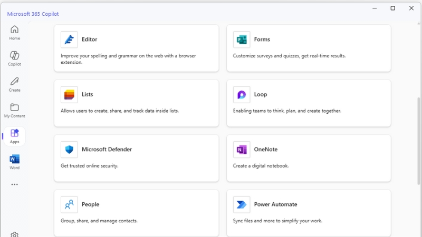Click the Loop app icon
This screenshot has height=237, width=422.
point(242,95)
